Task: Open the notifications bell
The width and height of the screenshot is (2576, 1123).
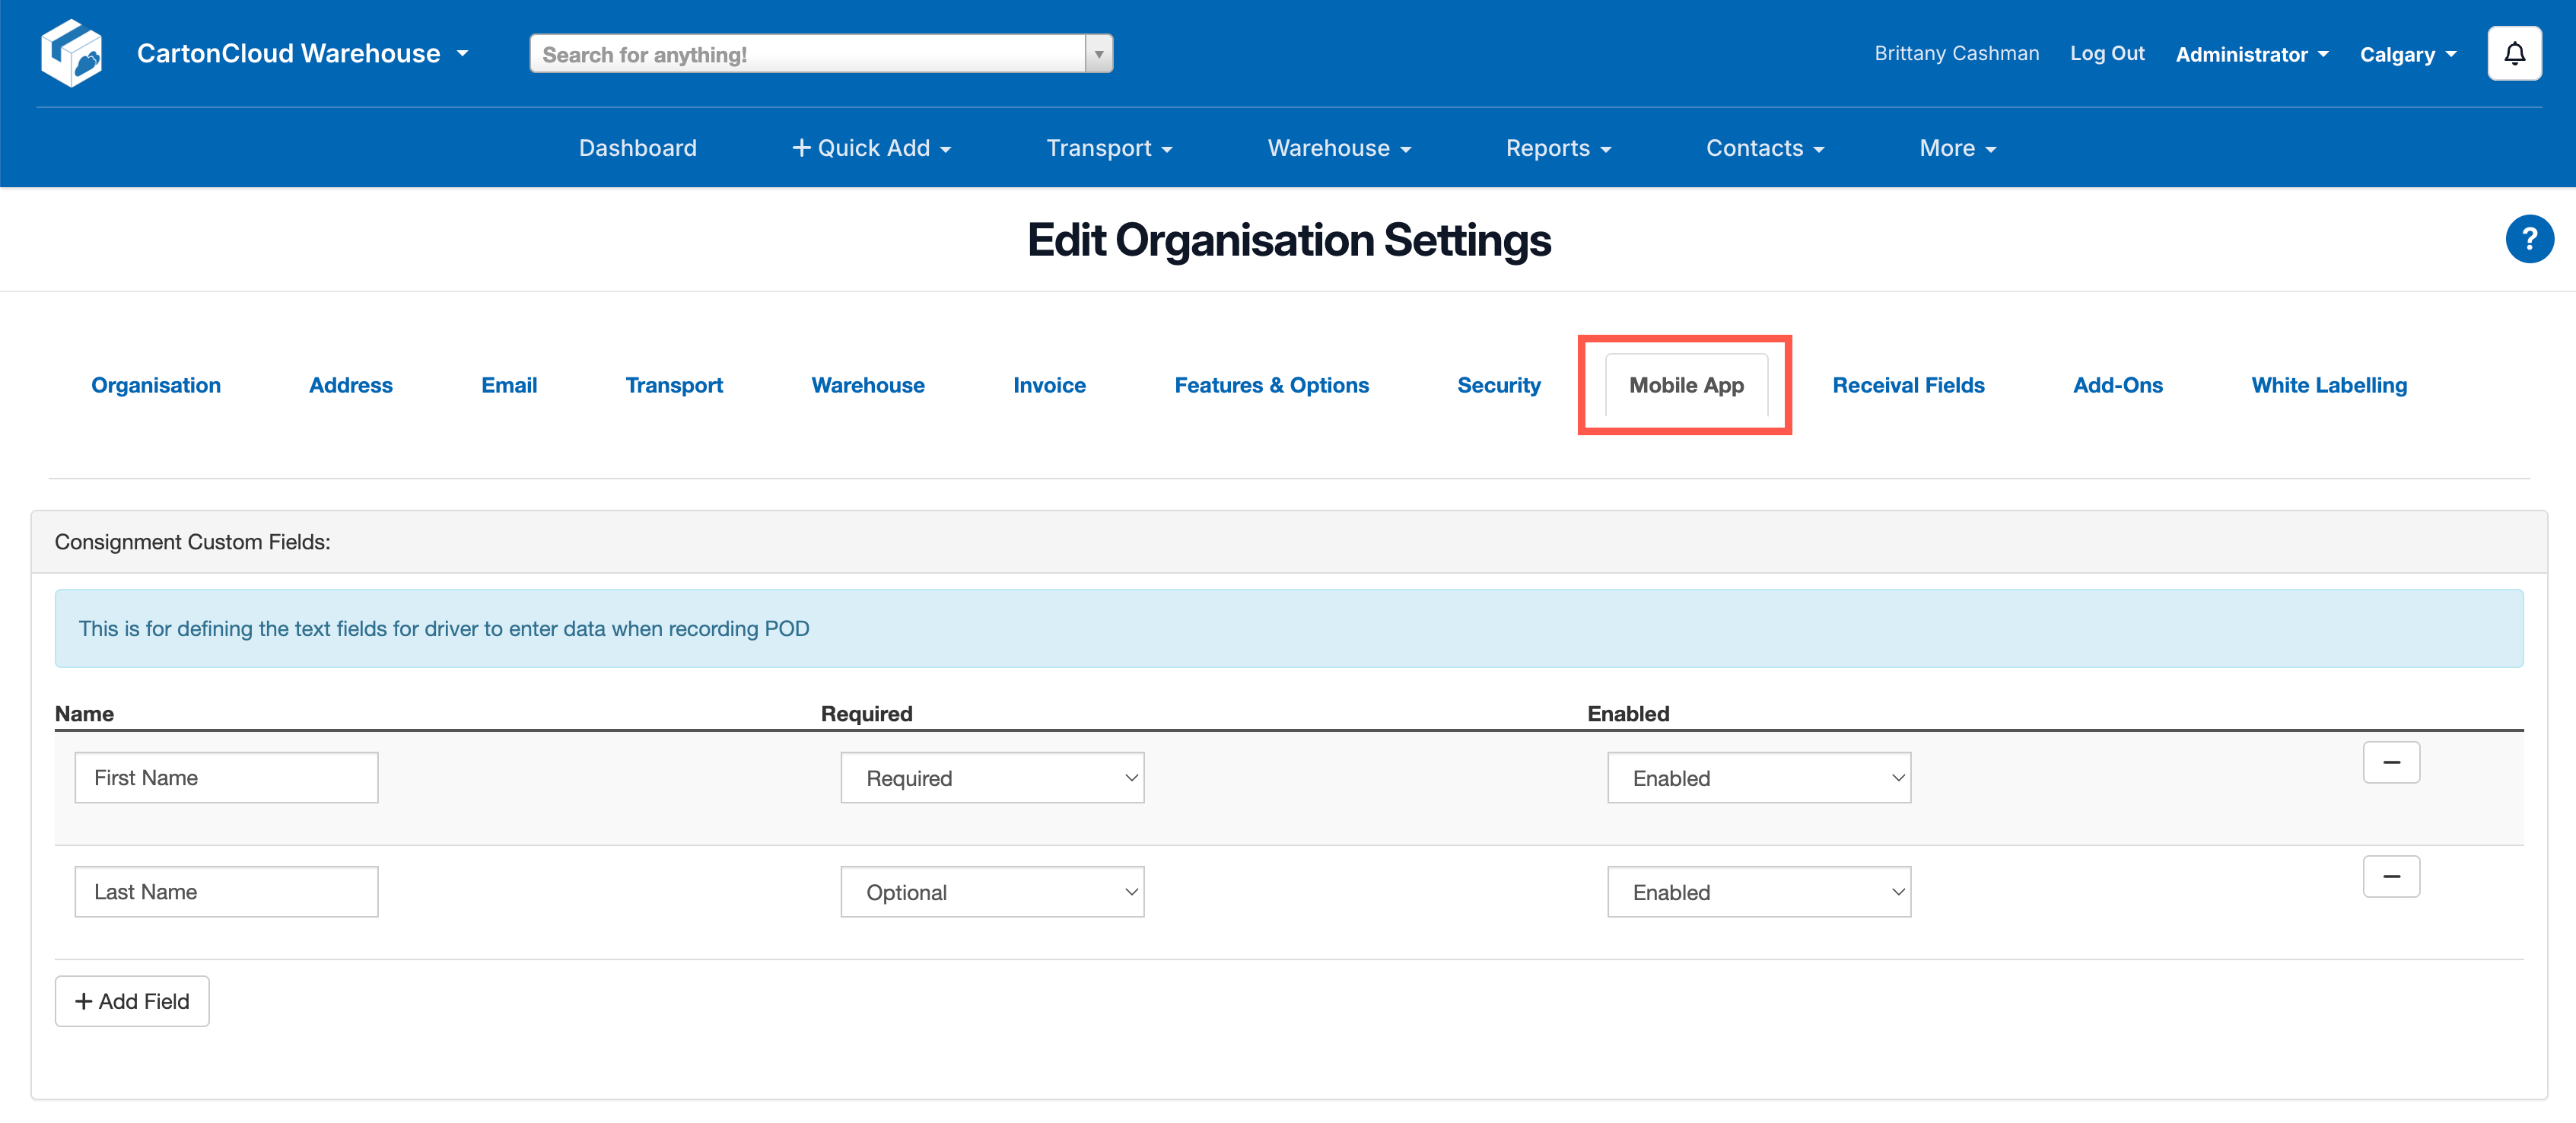Action: click(x=2514, y=53)
